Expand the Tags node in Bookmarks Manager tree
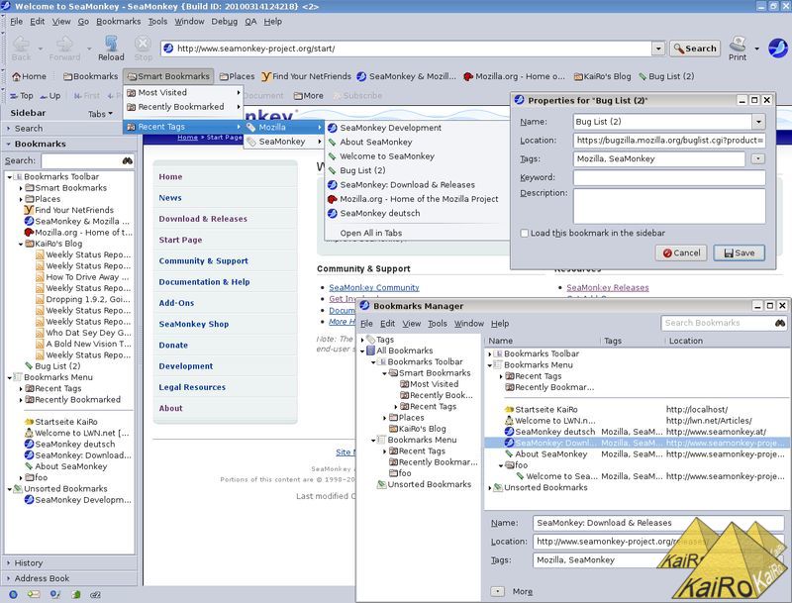Image resolution: width=792 pixels, height=603 pixels. [x=362, y=340]
